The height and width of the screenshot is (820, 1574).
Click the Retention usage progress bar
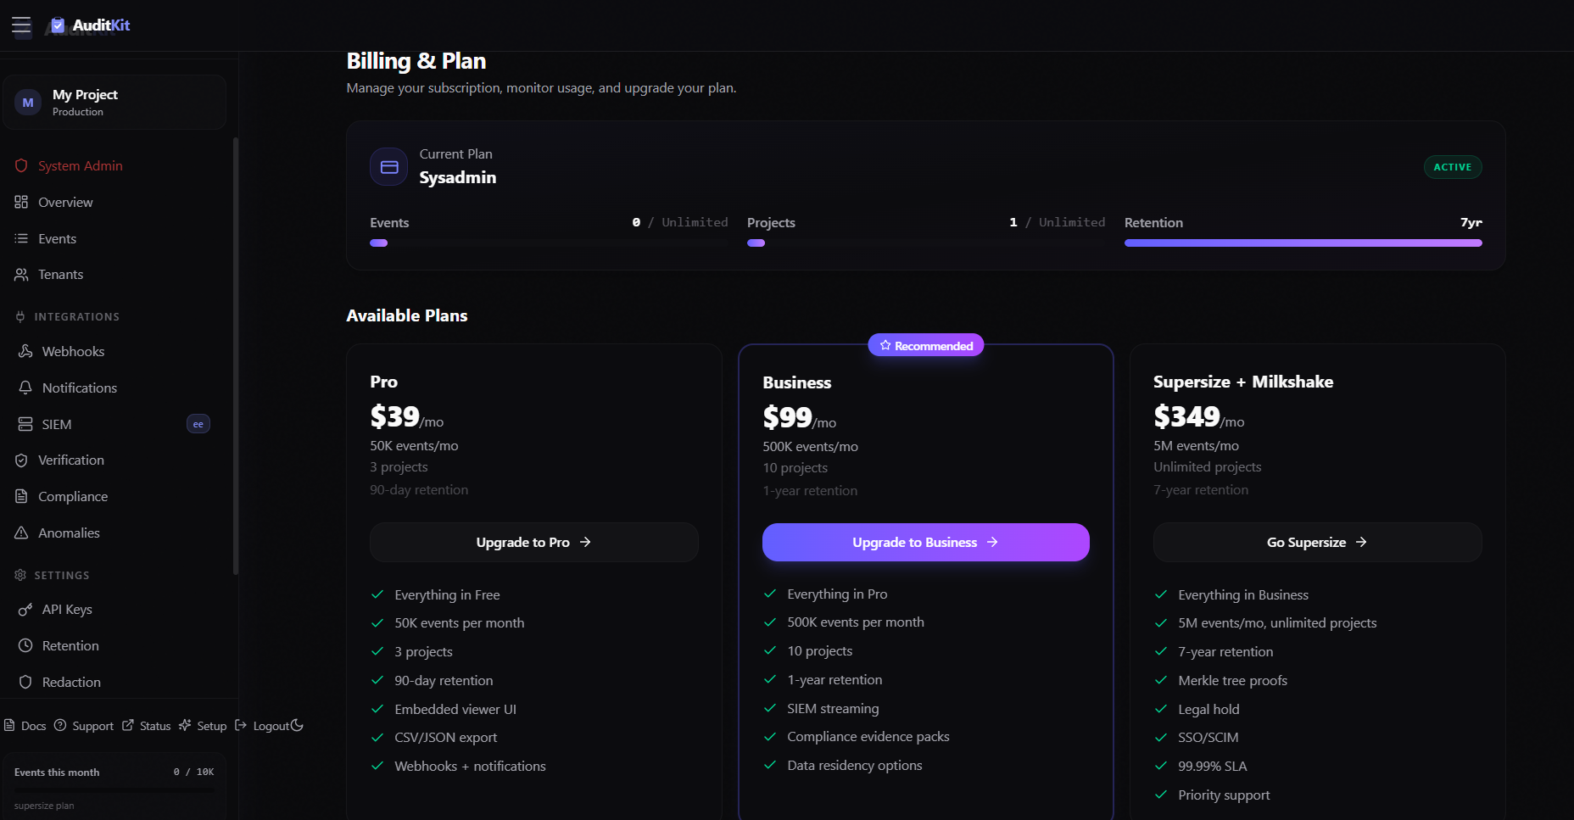pos(1303,243)
